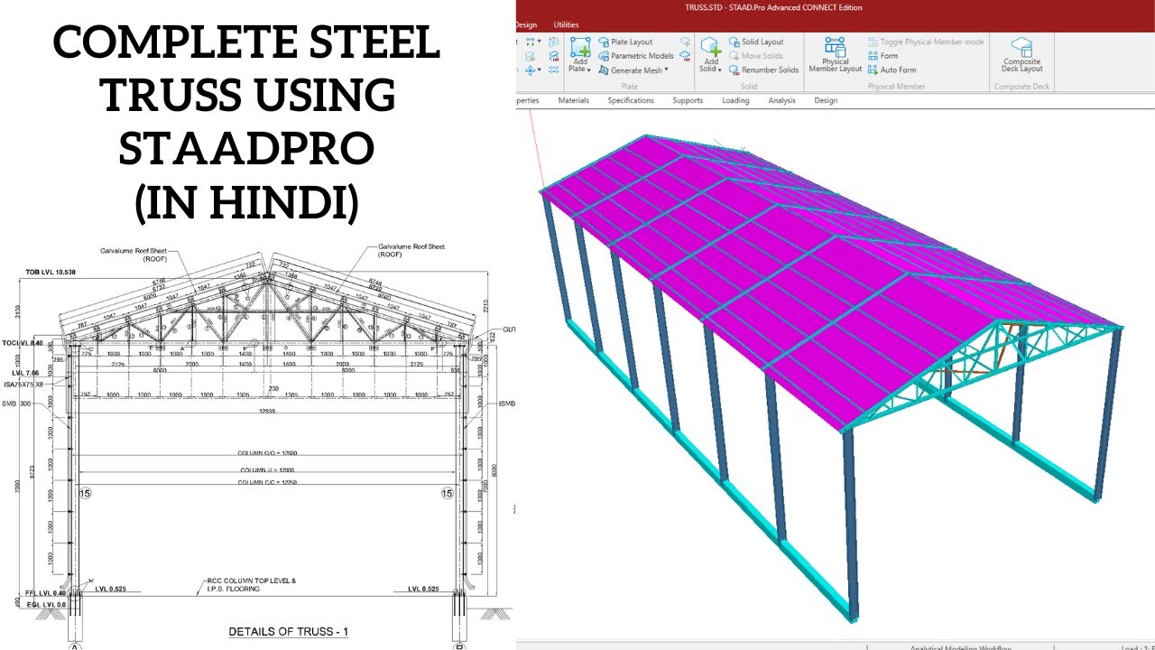Go to the Supports page tab

click(688, 100)
